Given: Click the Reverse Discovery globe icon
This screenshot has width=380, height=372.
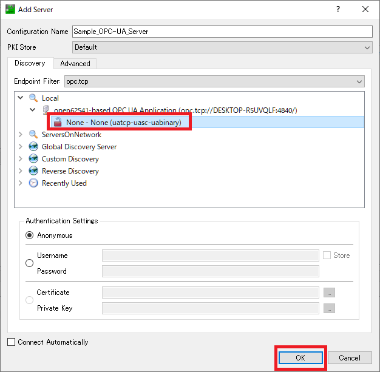Looking at the screenshot, I should [33, 171].
